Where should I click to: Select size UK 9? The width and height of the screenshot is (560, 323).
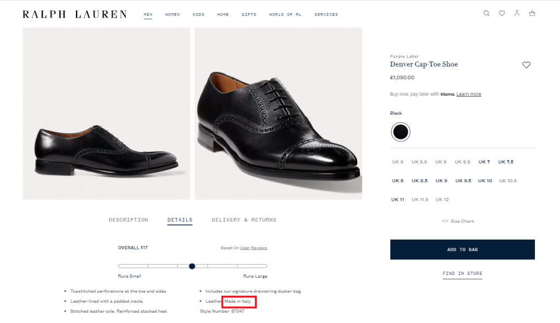point(441,181)
